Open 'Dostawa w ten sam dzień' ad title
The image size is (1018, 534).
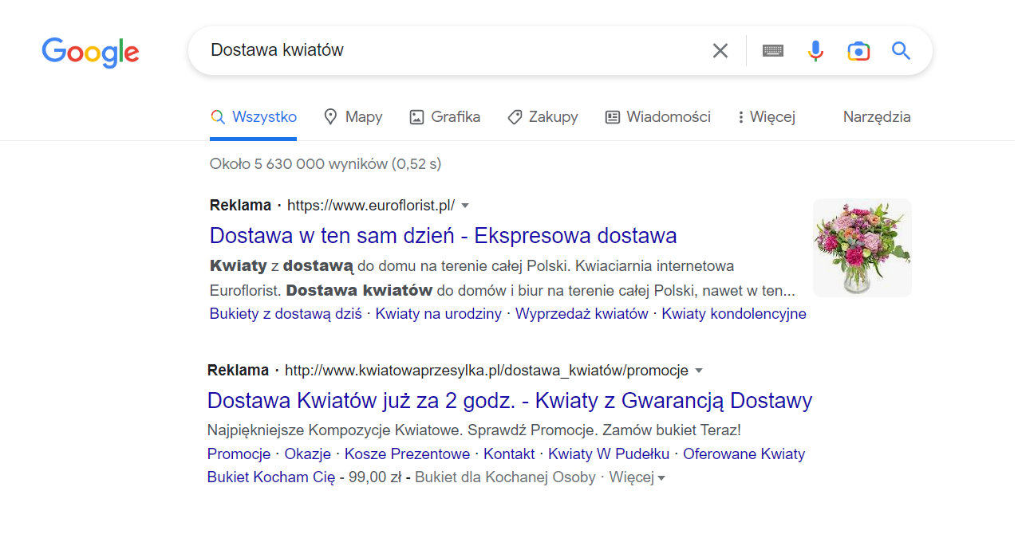coord(443,236)
